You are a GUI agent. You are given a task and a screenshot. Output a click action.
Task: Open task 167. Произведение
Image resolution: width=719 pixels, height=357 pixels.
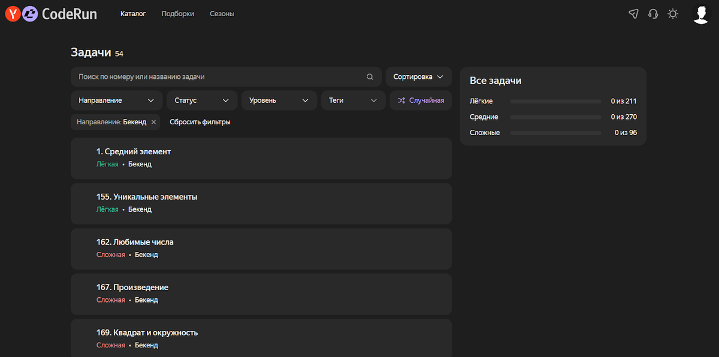tap(261, 294)
